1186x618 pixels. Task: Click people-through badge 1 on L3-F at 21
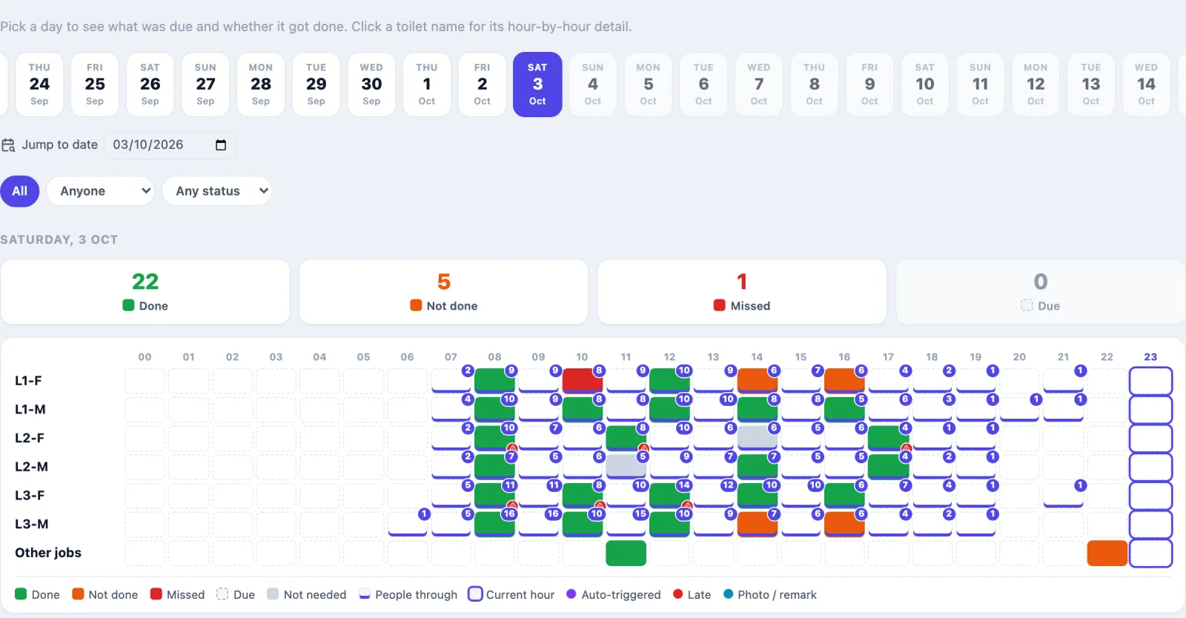tap(1081, 485)
